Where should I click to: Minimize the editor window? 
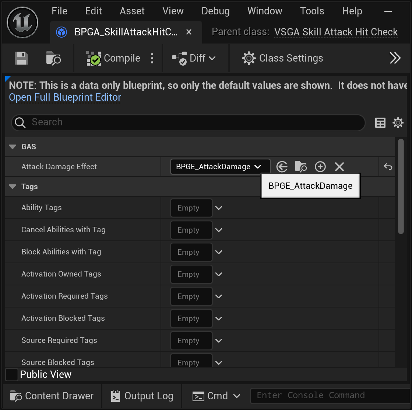pos(388,11)
